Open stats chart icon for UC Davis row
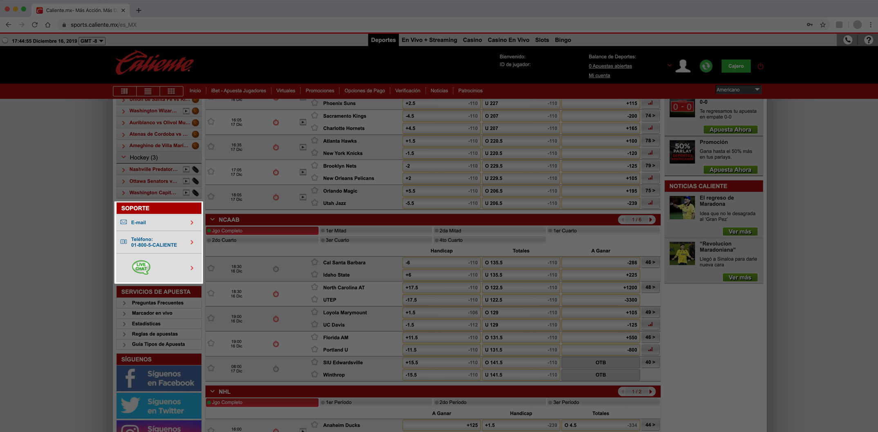Image resolution: width=878 pixels, height=432 pixels. click(x=650, y=325)
